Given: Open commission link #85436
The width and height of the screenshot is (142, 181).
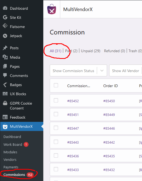Looking at the screenshot, I should coord(73,156).
